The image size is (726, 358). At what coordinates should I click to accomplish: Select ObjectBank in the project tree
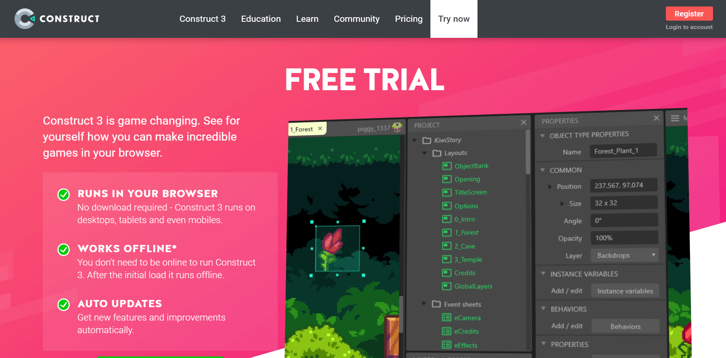pos(471,166)
